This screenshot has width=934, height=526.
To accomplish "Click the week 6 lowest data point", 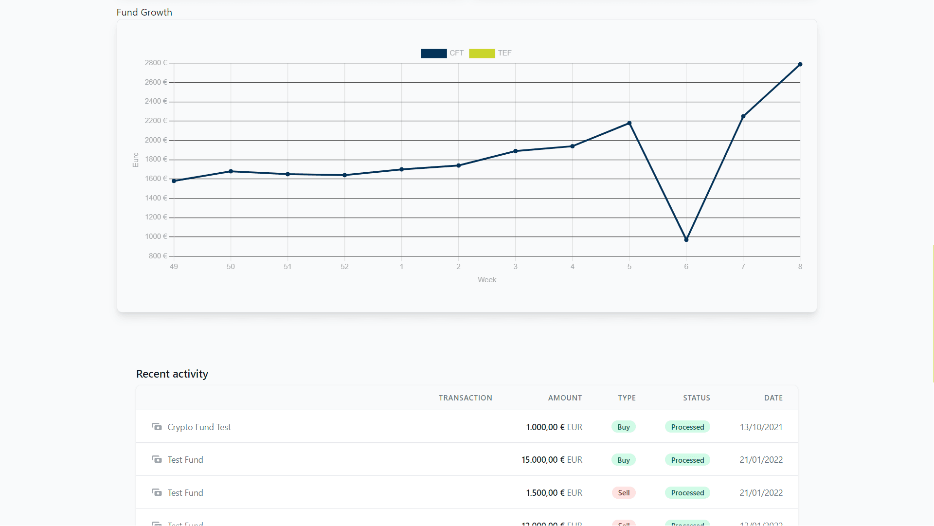I will click(x=686, y=239).
